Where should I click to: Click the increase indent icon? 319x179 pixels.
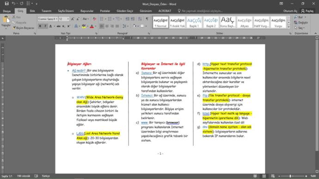(x=132, y=19)
